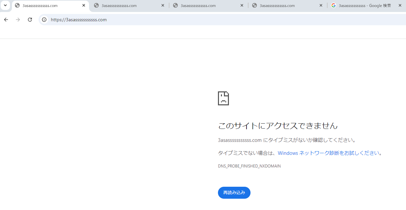
Task: Click the forward navigation arrow
Action: click(x=18, y=20)
